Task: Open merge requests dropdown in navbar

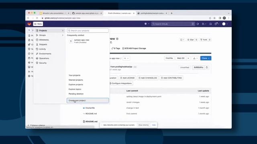Action: pos(204,24)
